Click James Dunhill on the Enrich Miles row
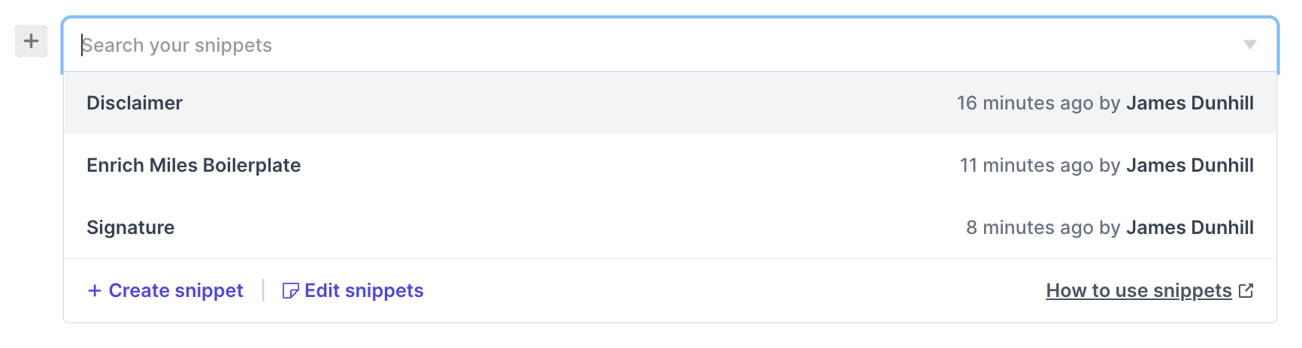1302x348 pixels. [x=1190, y=165]
